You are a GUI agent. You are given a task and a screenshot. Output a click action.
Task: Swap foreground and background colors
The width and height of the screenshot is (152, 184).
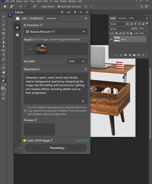(x=5, y=84)
